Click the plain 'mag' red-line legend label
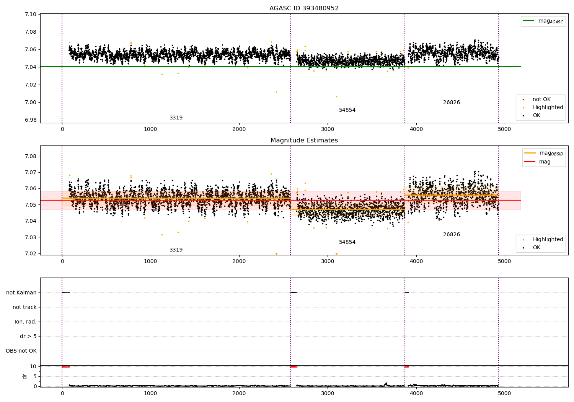 coord(545,162)
